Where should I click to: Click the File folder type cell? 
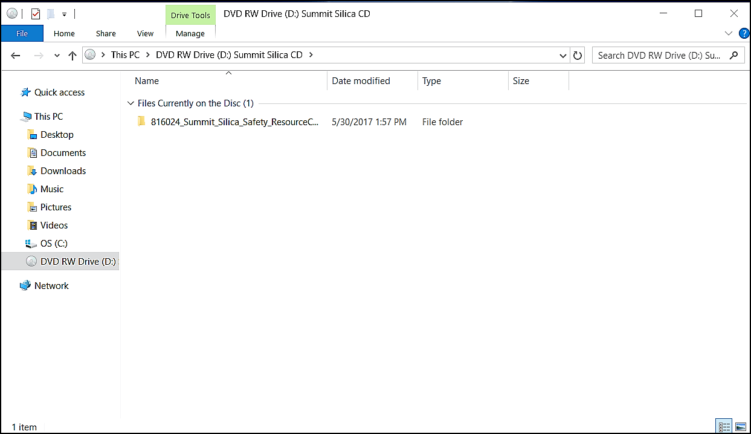pyautogui.click(x=442, y=122)
